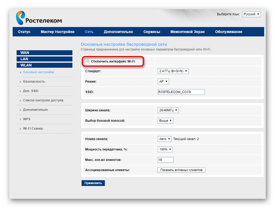Expand the WAN sidebar section
This screenshot has width=275, height=208.
tap(44, 53)
